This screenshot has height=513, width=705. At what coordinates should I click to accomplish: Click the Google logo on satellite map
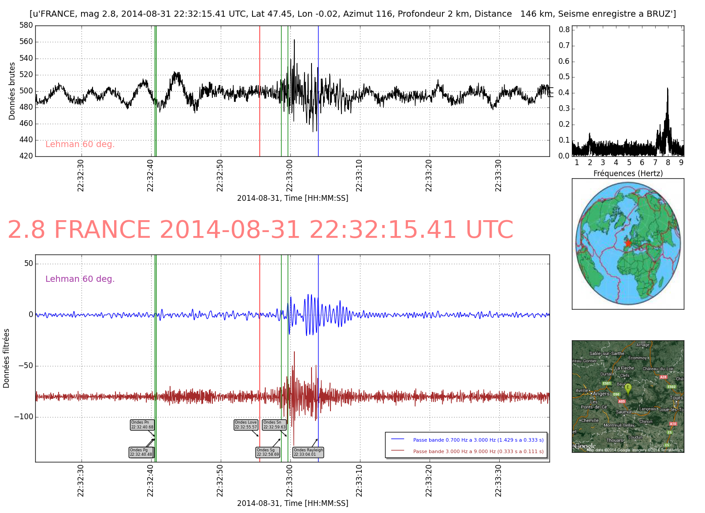coord(585,447)
